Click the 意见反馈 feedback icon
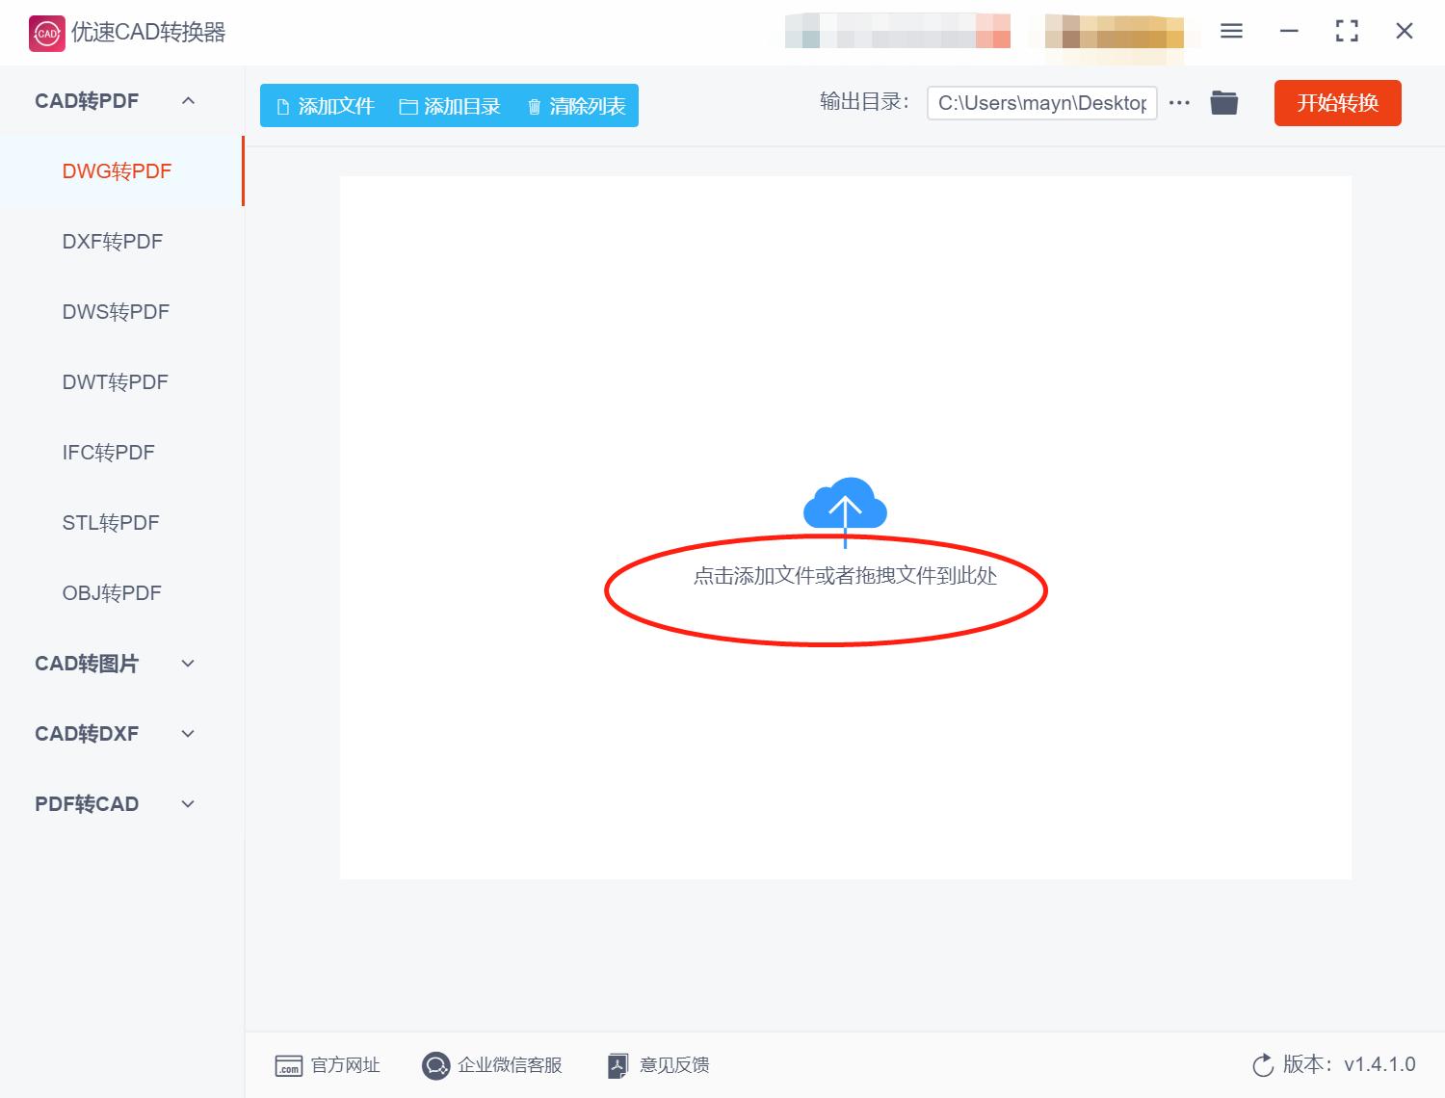This screenshot has height=1098, width=1445. [x=617, y=1065]
